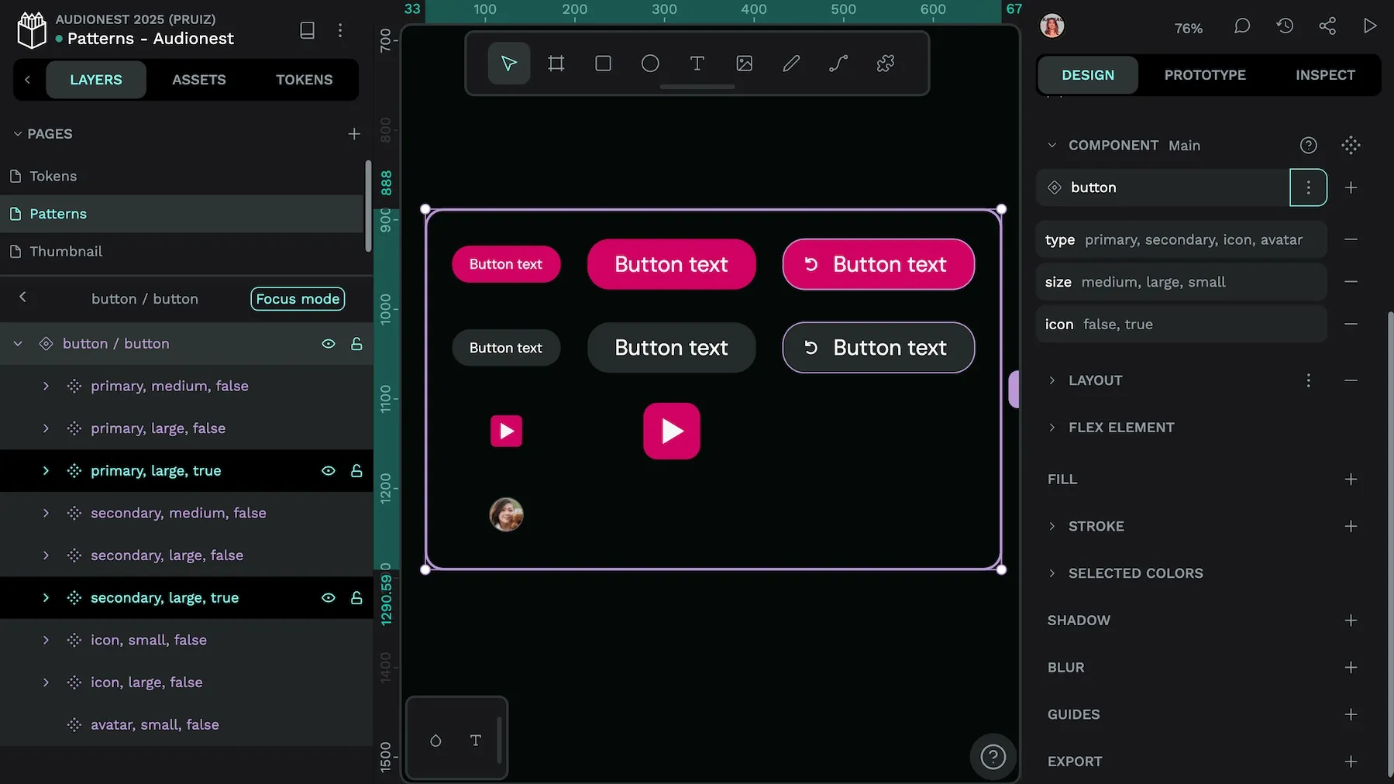Open the Thumbnail page

[x=66, y=252]
